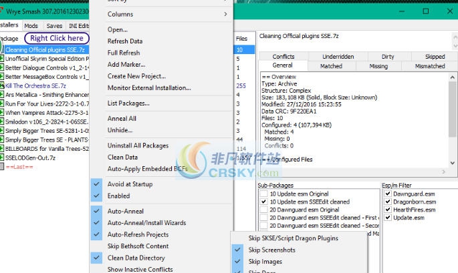Open the Underridden info tab
The height and width of the screenshot is (273, 458).
(338, 56)
